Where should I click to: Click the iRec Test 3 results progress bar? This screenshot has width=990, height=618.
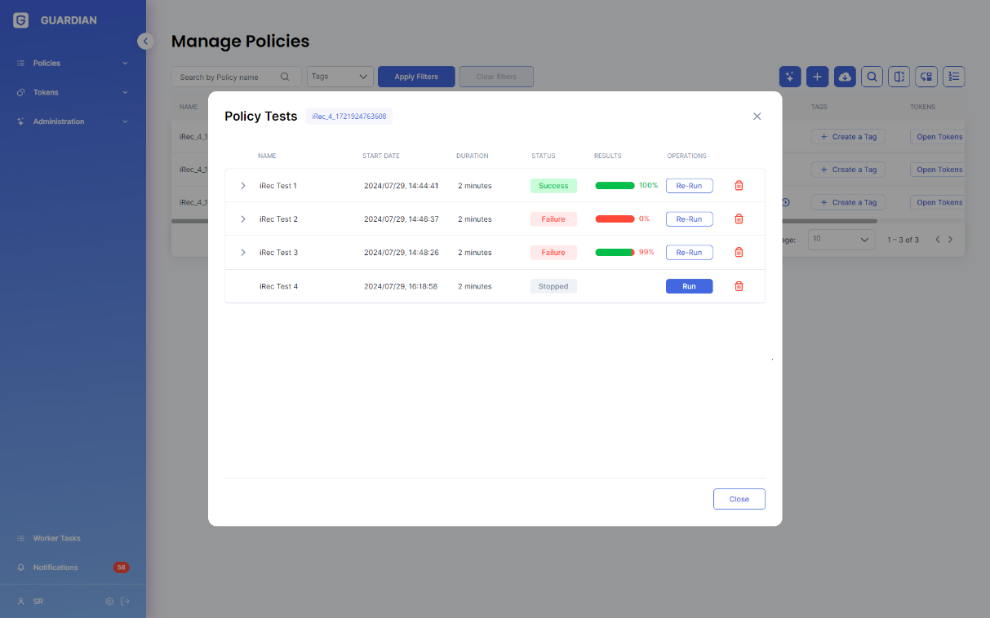click(615, 253)
